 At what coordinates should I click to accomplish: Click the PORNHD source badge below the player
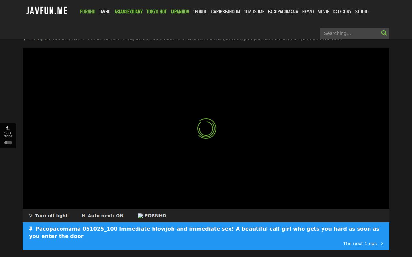(152, 216)
